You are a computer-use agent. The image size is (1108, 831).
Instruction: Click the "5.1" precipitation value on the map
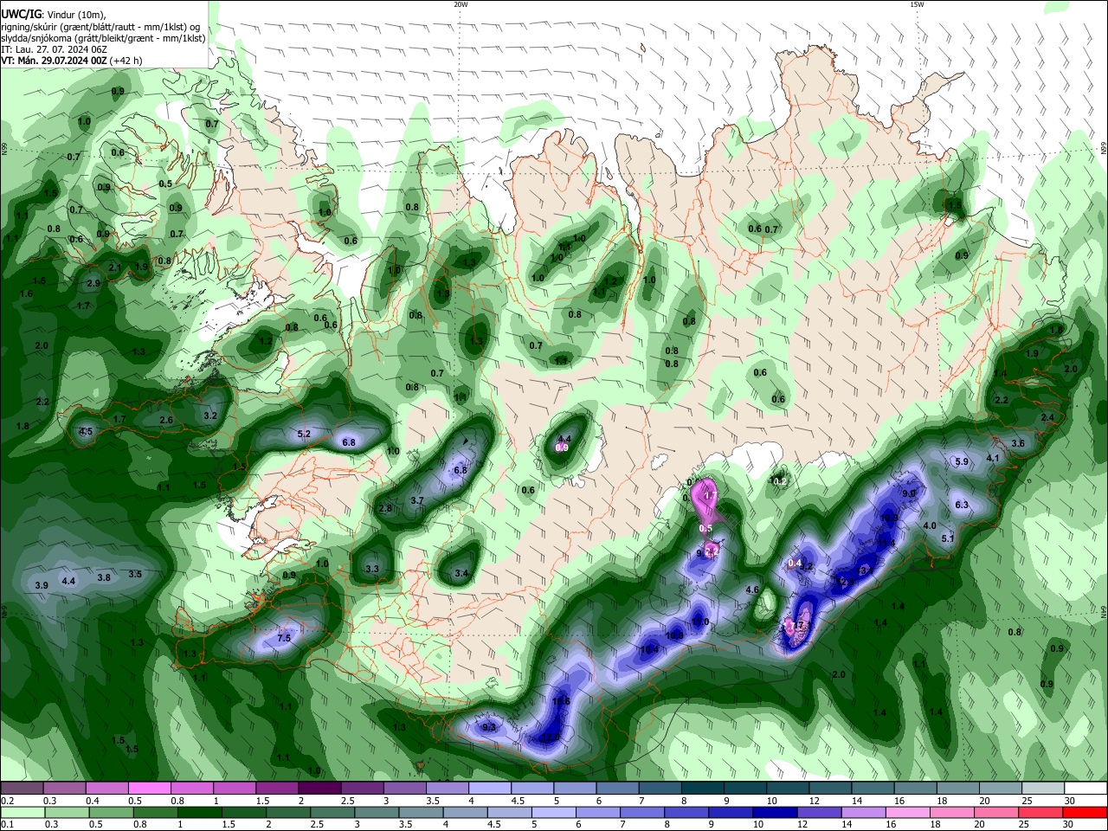point(948,539)
